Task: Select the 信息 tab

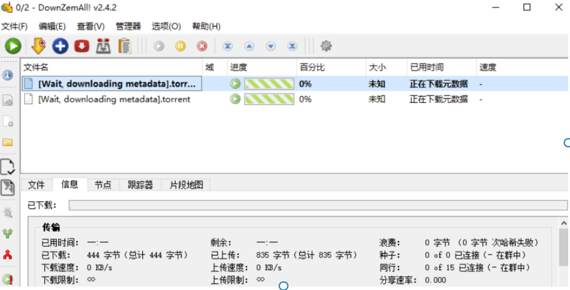Action: point(70,184)
